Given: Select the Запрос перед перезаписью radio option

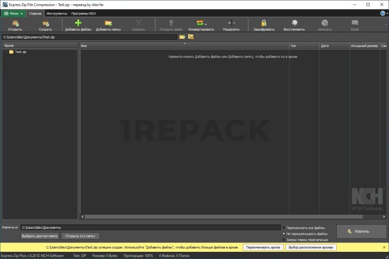Looking at the screenshot, I should [285, 240].
